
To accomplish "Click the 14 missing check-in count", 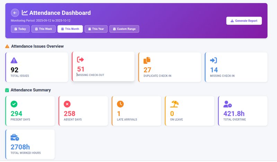I will (x=214, y=70).
